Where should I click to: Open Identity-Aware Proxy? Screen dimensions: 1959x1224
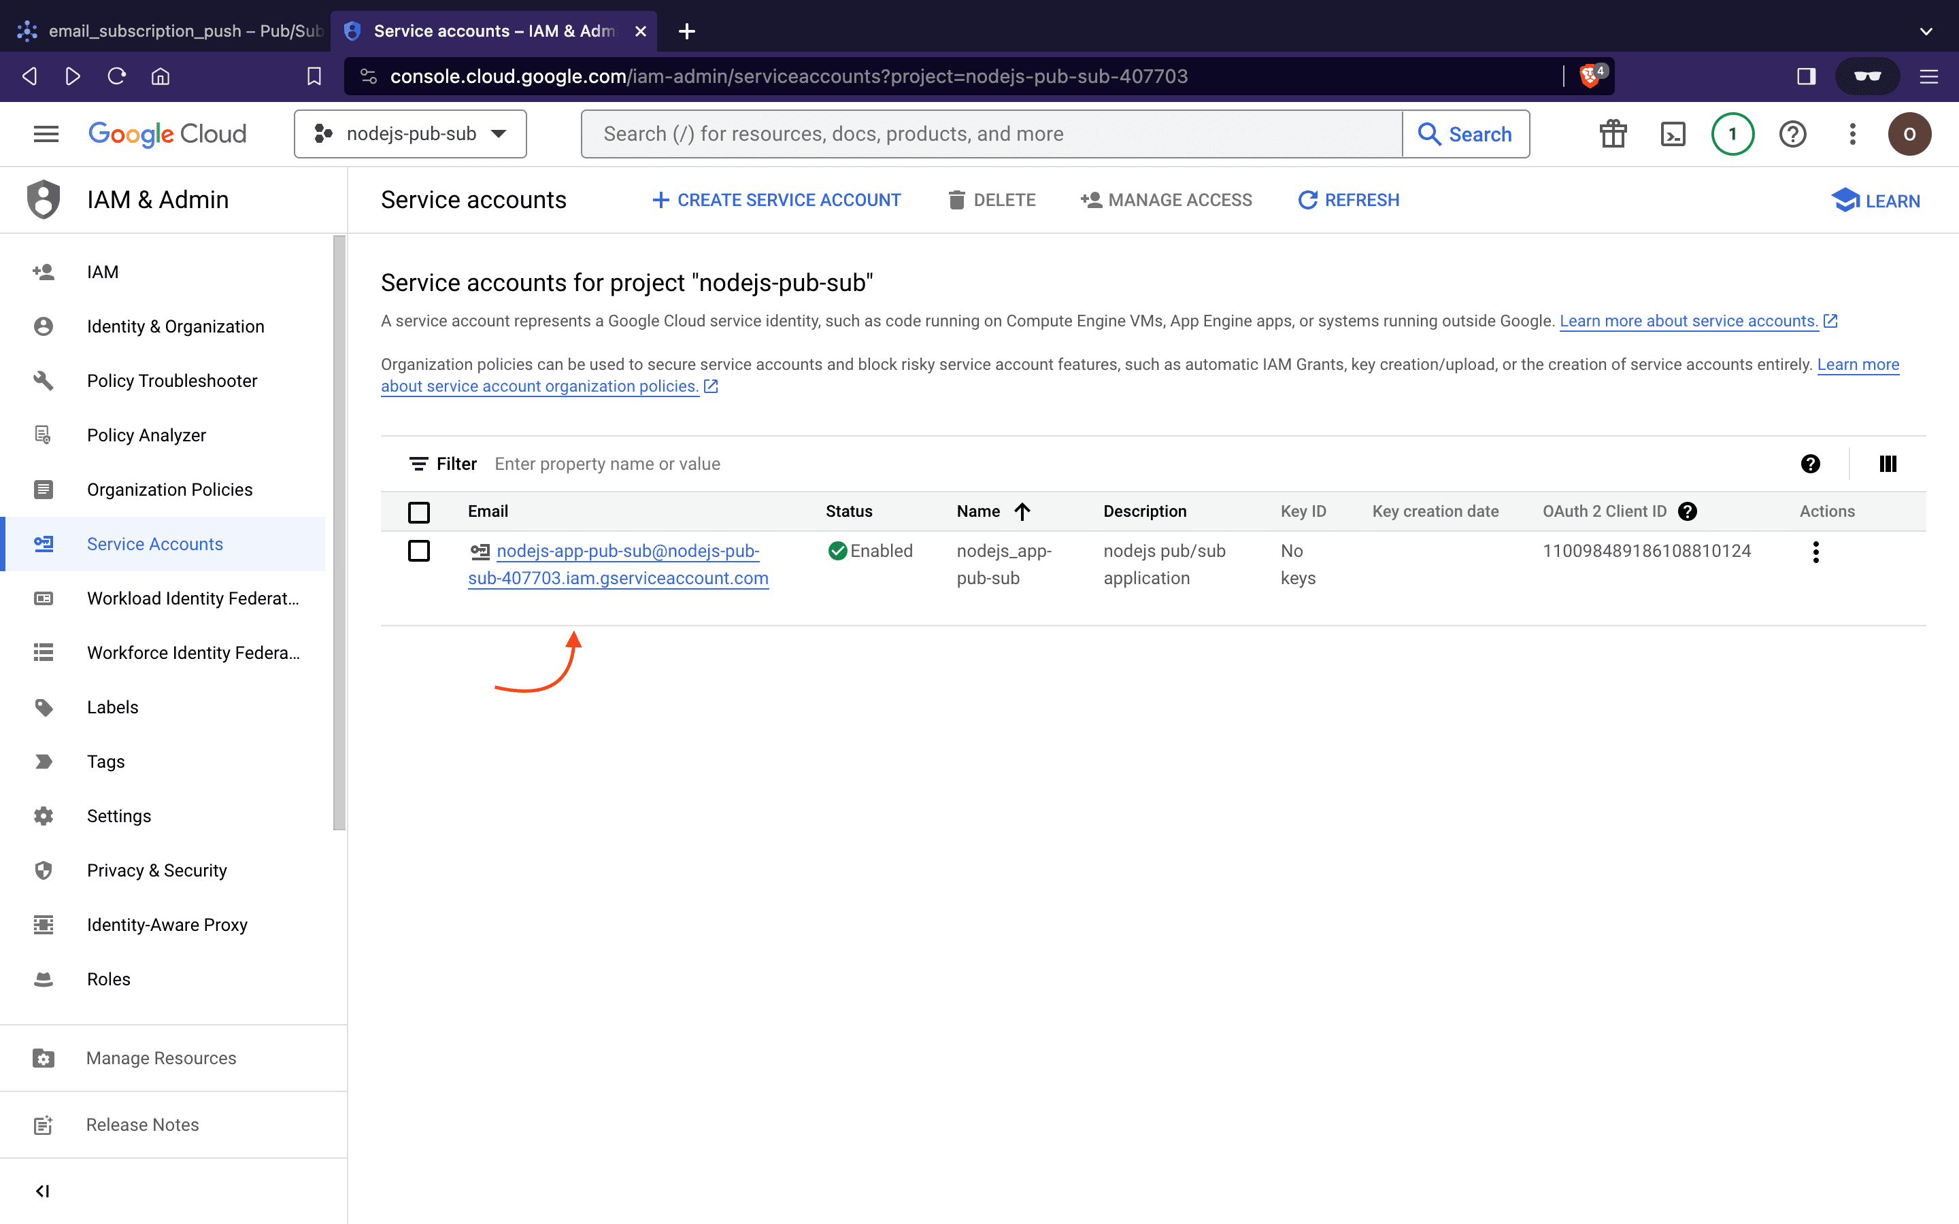163,925
